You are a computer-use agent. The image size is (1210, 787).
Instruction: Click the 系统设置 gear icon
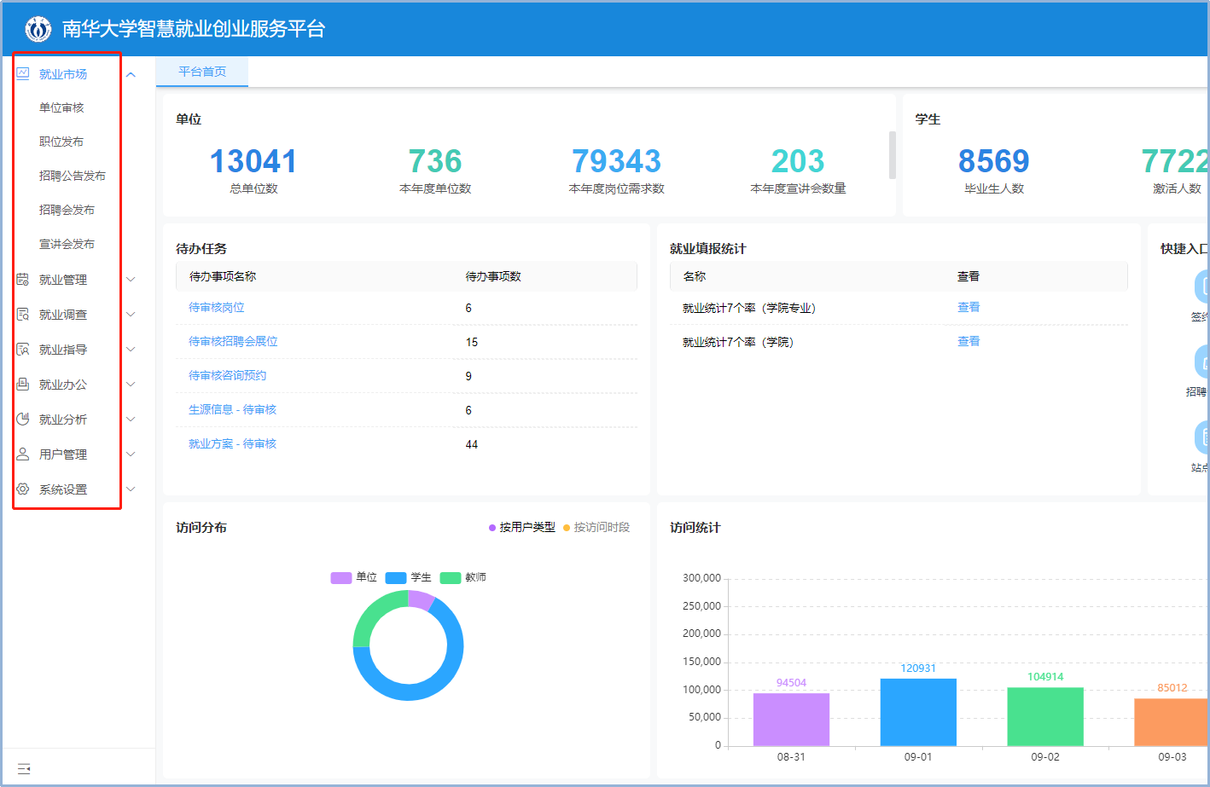[x=23, y=489]
